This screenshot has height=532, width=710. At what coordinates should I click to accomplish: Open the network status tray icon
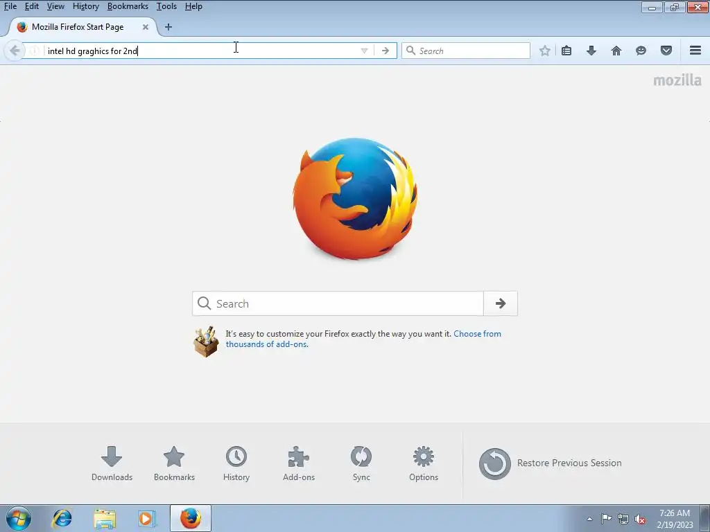[623, 519]
